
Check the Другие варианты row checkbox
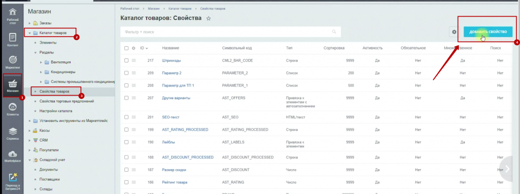[126, 98]
